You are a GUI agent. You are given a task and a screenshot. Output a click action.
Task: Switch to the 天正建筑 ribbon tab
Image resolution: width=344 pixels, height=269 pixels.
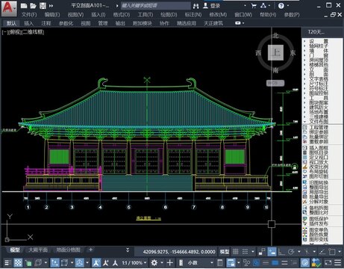tap(213, 23)
